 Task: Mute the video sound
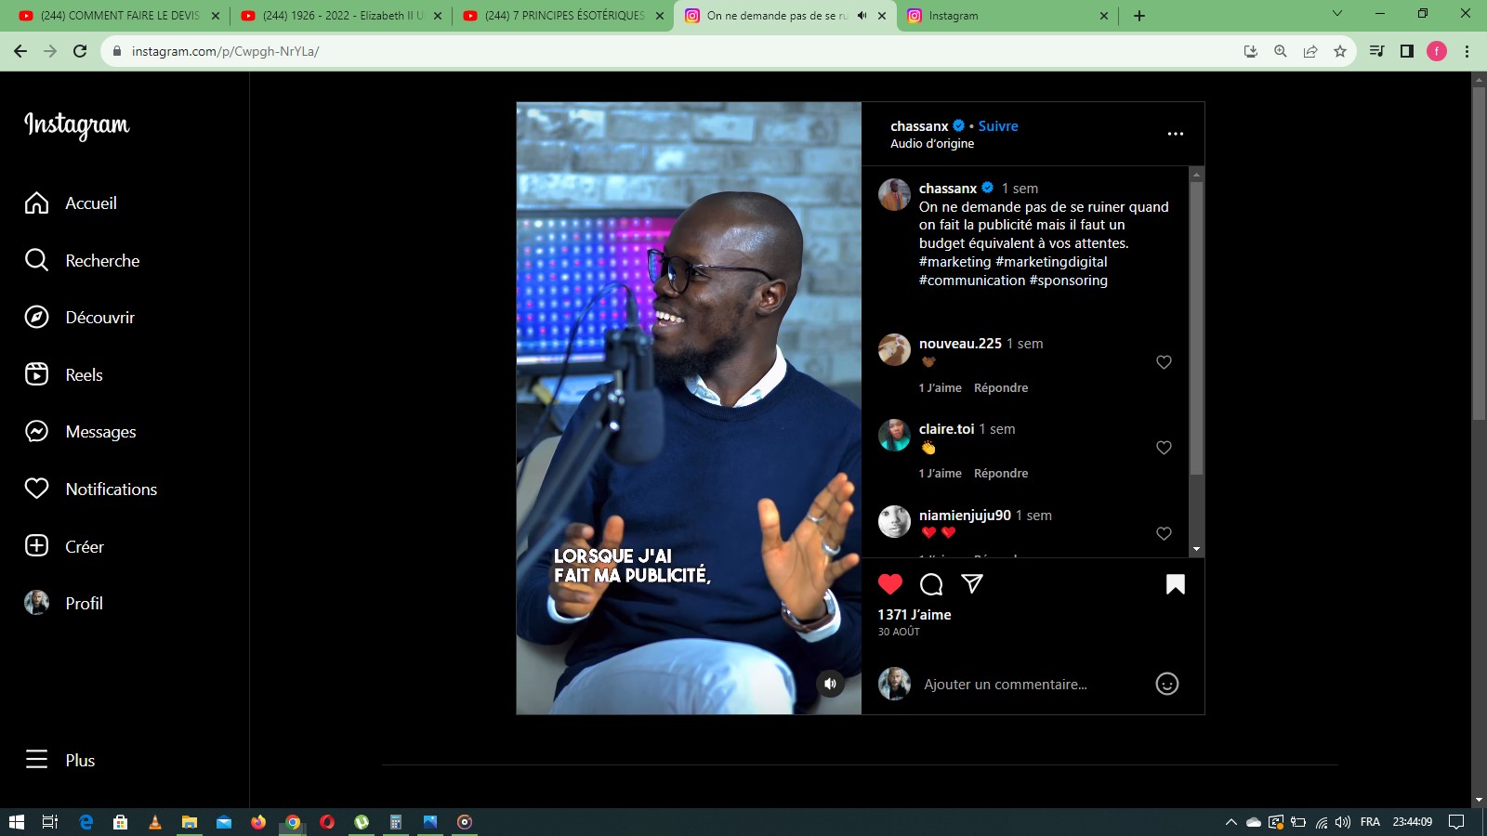coord(830,684)
